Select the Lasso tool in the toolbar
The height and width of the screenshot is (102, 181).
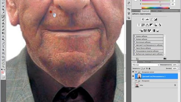pos(3,3)
